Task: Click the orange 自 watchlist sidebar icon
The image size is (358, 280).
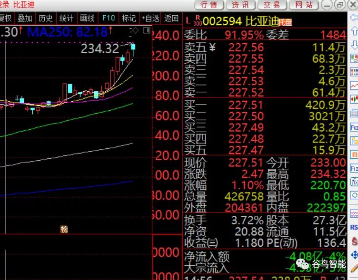Action: (x=354, y=154)
